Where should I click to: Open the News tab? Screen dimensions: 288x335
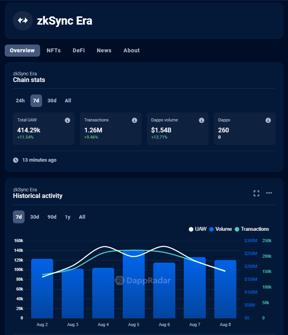pyautogui.click(x=104, y=50)
